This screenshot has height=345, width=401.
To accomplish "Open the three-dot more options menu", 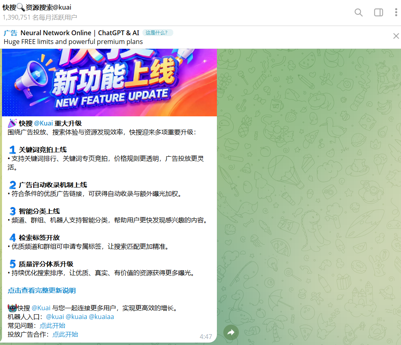I will (x=396, y=12).
